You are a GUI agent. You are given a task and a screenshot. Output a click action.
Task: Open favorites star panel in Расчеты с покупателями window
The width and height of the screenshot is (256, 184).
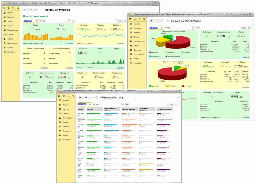[x=135, y=19]
